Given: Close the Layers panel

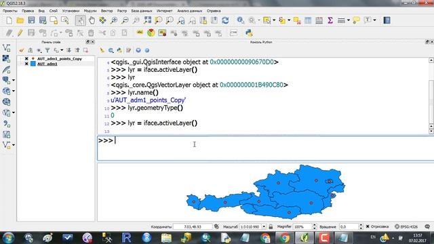Looking at the screenshot, I should coord(93,42).
